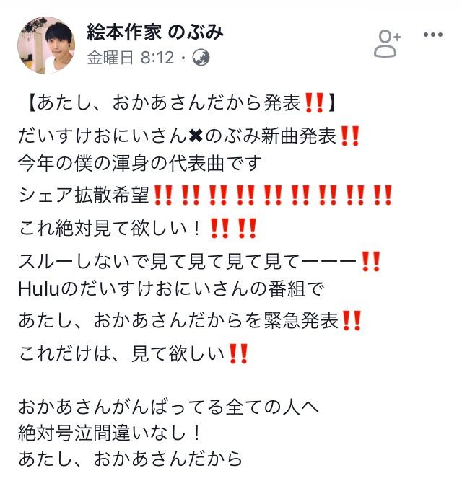
Task: Open the author's round profile picture
Action: (x=46, y=45)
